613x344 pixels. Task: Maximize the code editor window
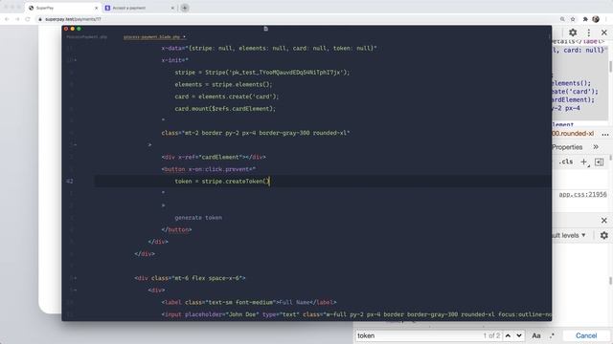pos(79,29)
